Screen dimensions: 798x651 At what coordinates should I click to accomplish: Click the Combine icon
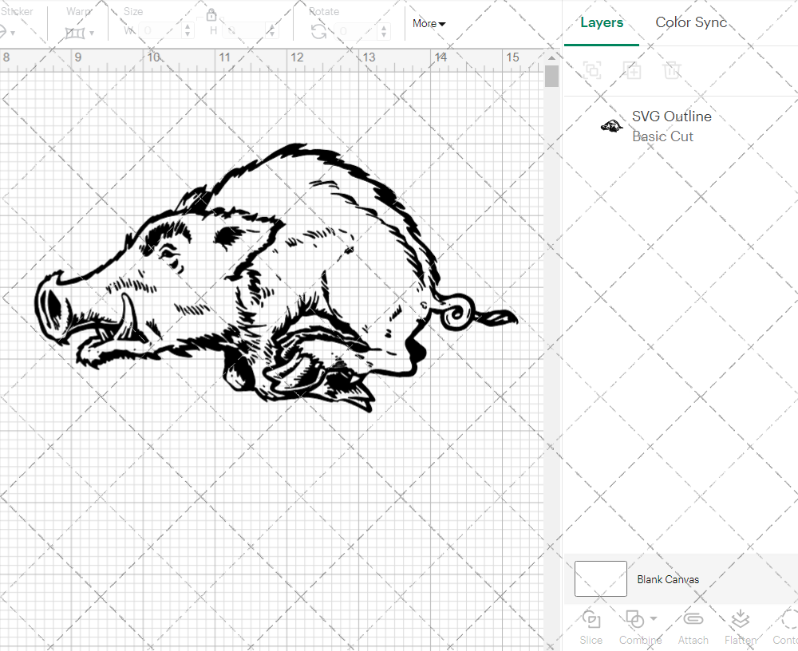634,621
